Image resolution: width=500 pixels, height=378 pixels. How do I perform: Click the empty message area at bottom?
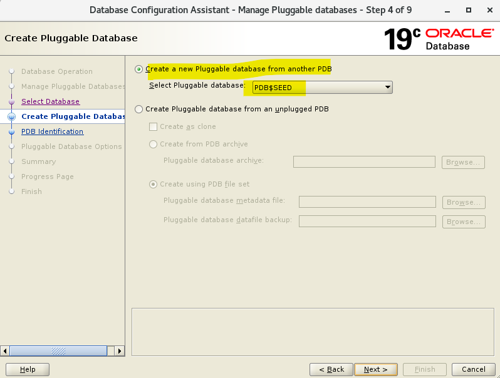313,332
